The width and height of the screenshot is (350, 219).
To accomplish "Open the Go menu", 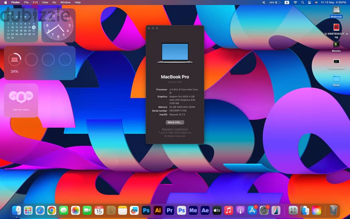I will coord(54,3).
